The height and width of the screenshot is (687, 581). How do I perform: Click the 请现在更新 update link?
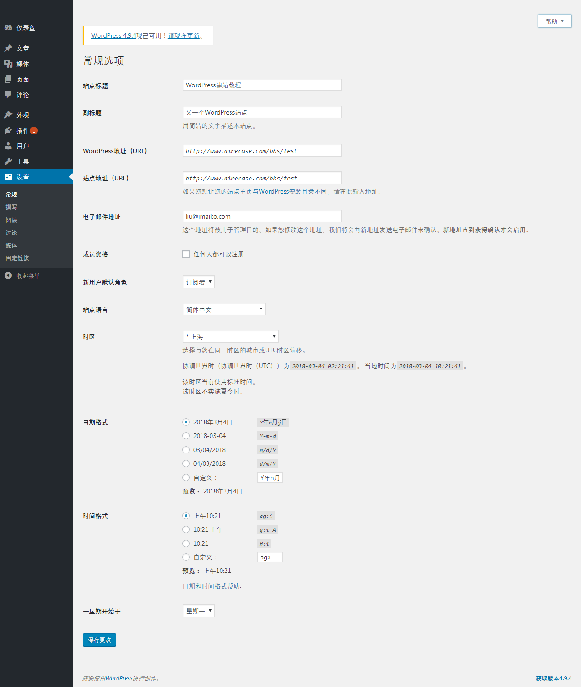click(x=183, y=35)
